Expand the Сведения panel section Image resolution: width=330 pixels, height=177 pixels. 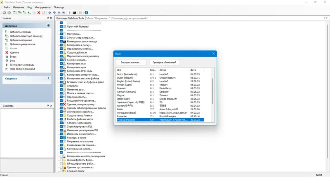tap(48, 78)
